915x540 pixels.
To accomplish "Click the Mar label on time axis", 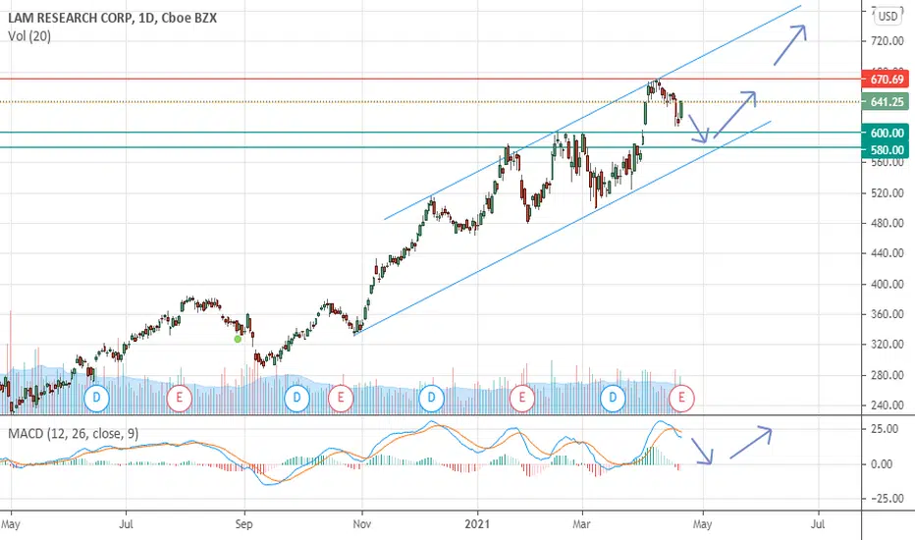I will (581, 524).
